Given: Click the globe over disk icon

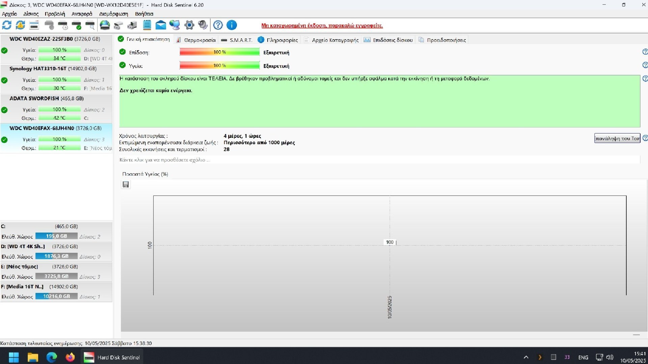Looking at the screenshot, I should coord(105,25).
